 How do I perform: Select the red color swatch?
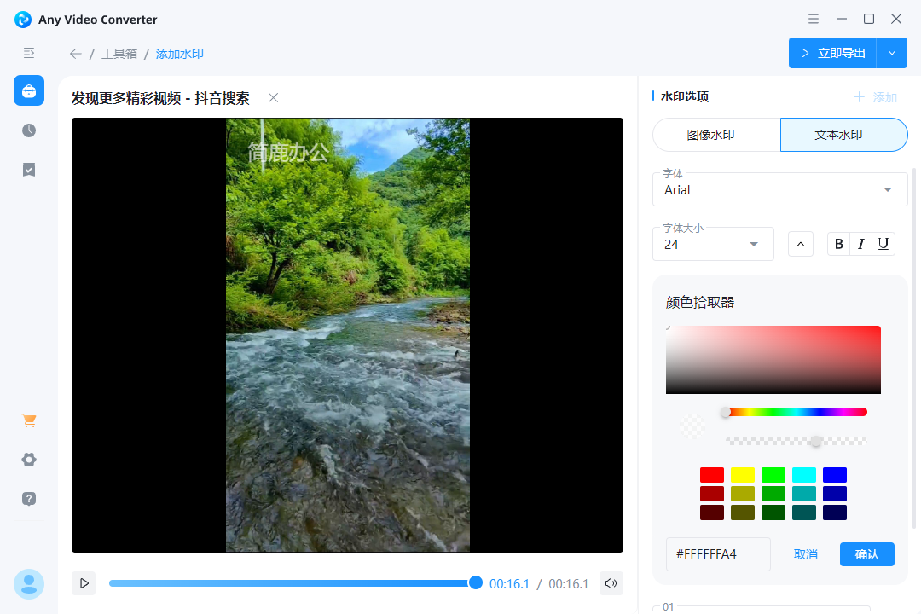[712, 474]
